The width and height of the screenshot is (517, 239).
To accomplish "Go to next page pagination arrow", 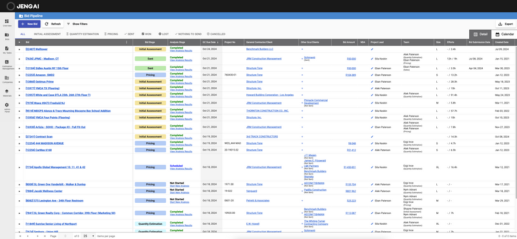I will point(37,236).
